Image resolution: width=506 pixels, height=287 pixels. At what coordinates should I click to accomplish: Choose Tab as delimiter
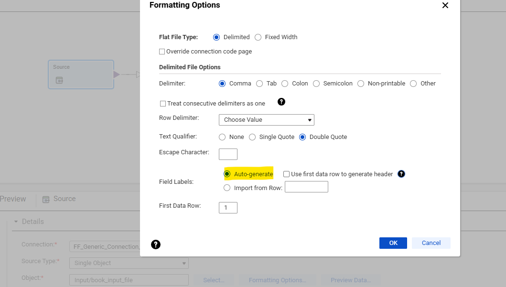[x=259, y=84]
